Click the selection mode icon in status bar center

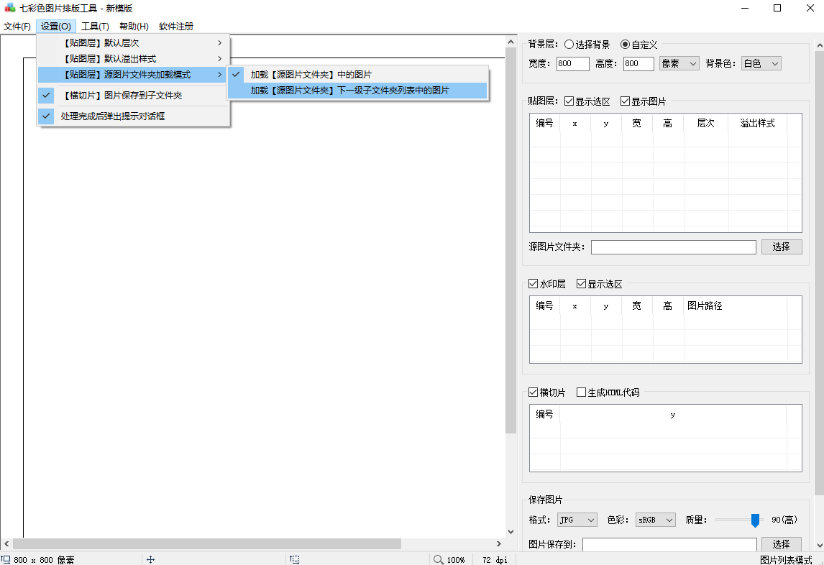click(x=295, y=559)
